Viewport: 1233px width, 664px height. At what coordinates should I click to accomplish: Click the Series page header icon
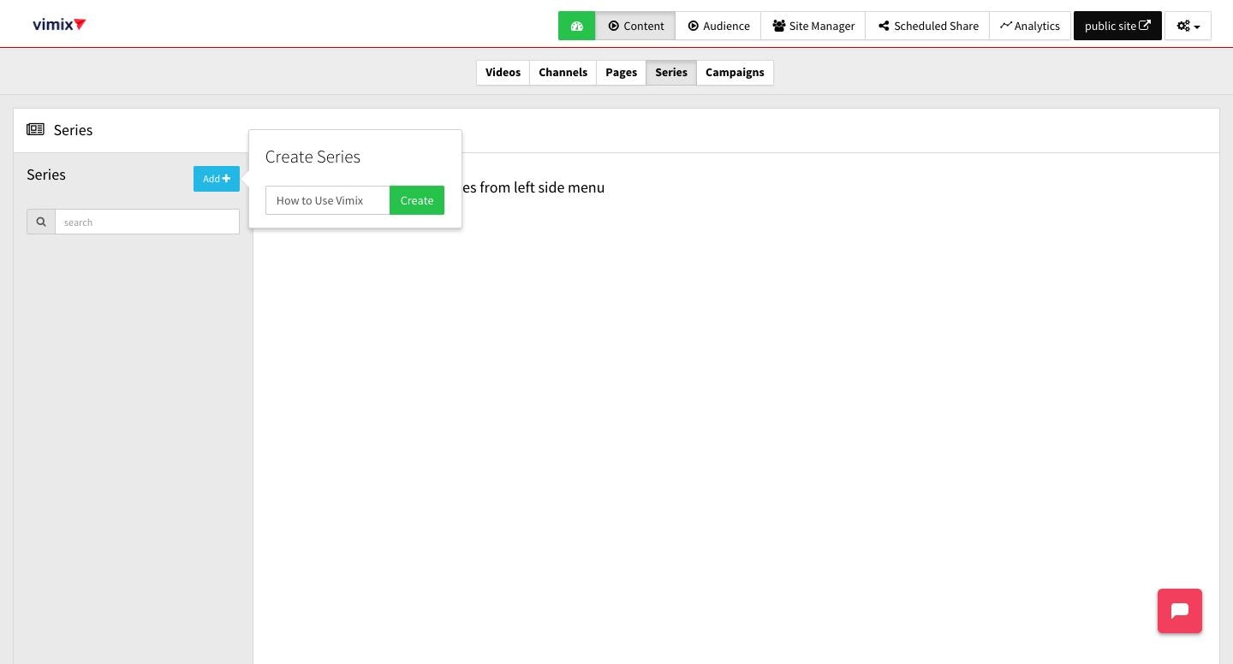coord(35,129)
